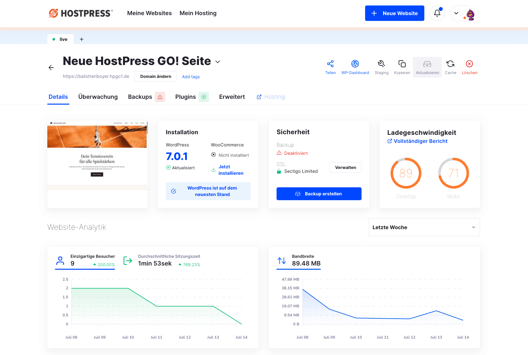528x355 pixels.
Task: Select the live environment tab
Action: tap(61, 39)
